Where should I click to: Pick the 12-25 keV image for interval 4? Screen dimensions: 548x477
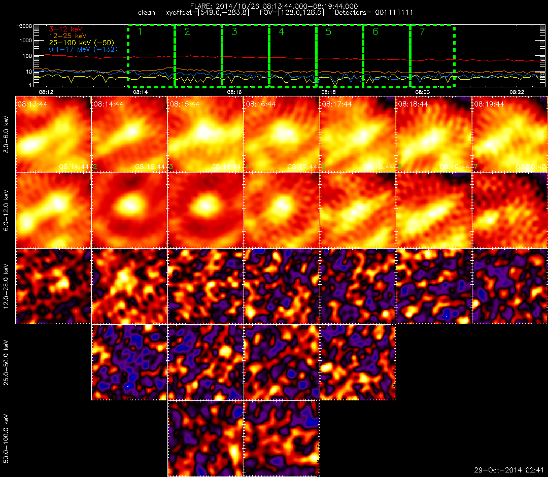(282, 286)
